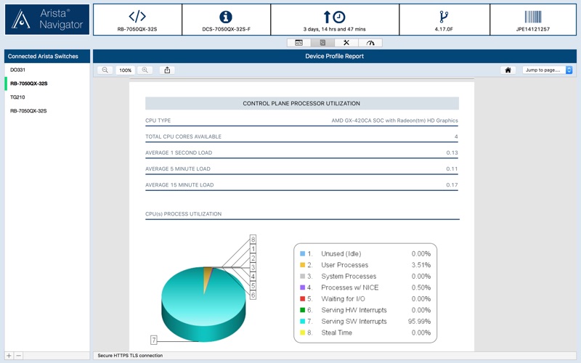
Task: Switch to the code console view tab
Action: click(x=298, y=43)
